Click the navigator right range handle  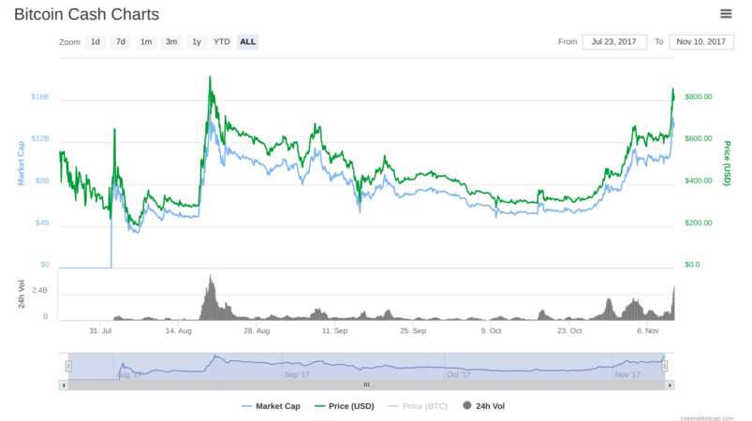[x=665, y=366]
